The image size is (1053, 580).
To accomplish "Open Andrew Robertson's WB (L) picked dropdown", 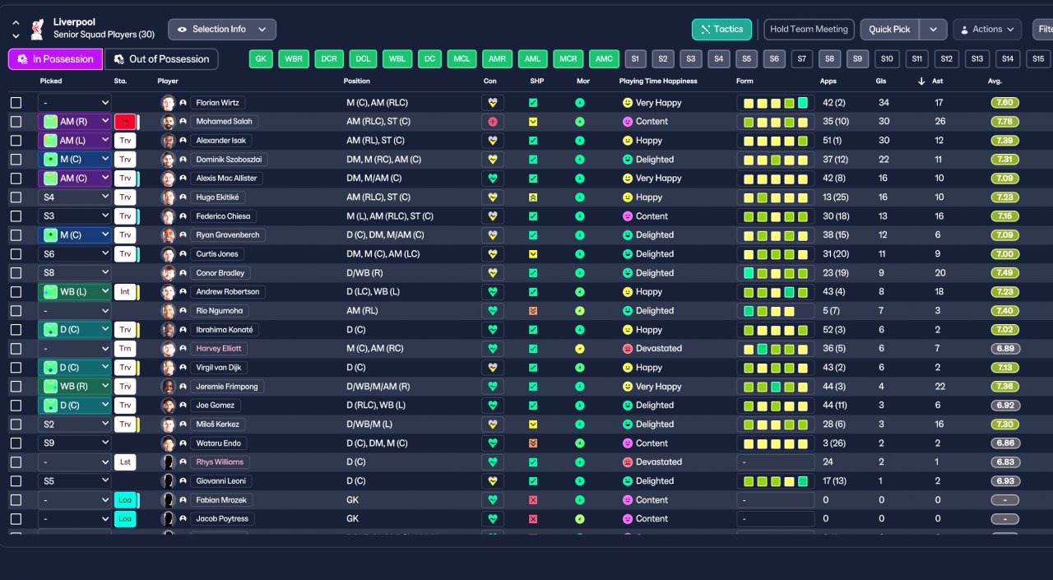I will coord(75,292).
